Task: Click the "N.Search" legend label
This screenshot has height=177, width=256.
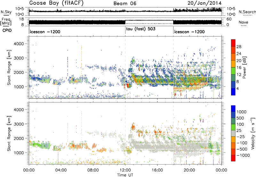Action: point(247,12)
